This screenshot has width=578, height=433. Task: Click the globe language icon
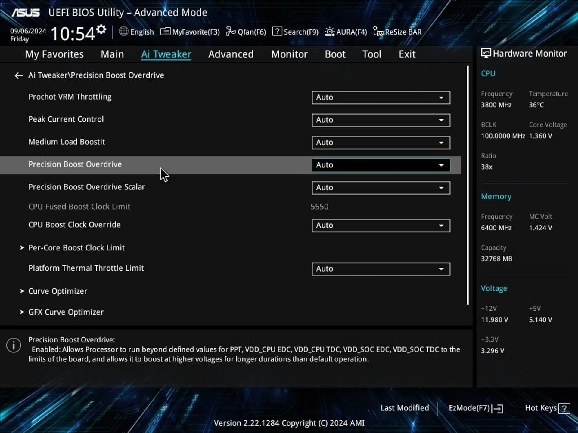(x=123, y=31)
